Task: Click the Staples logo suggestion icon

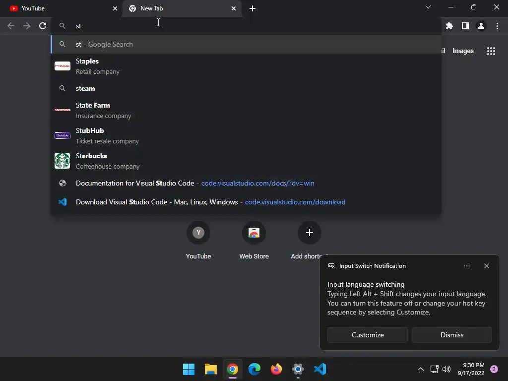Action: pos(62,66)
